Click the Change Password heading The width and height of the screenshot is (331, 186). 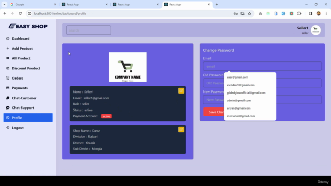click(218, 50)
